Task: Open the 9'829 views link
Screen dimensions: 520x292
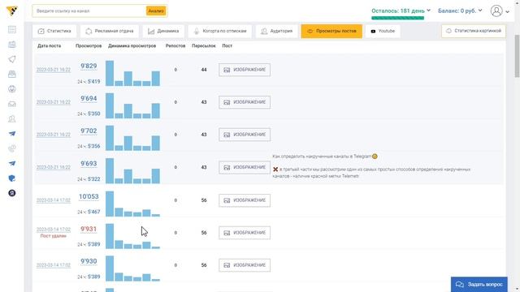Action: (89, 67)
